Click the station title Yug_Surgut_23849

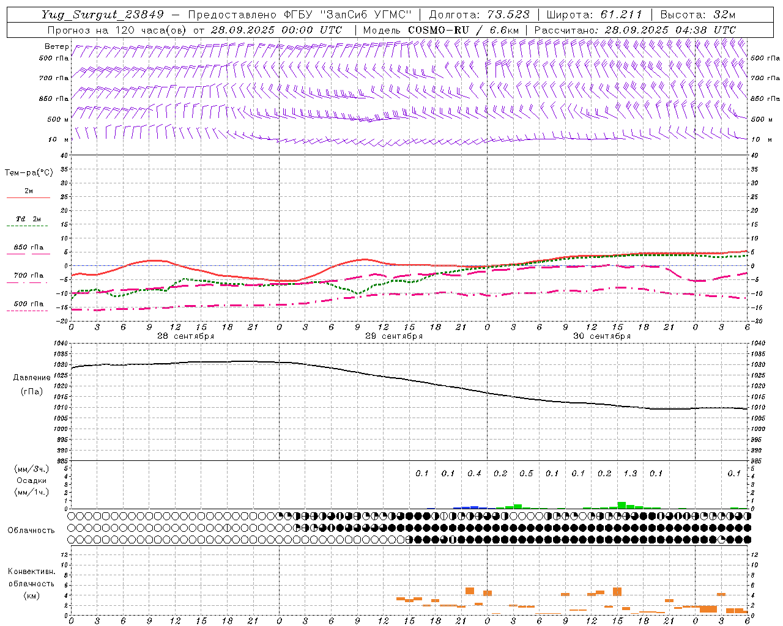tap(103, 15)
